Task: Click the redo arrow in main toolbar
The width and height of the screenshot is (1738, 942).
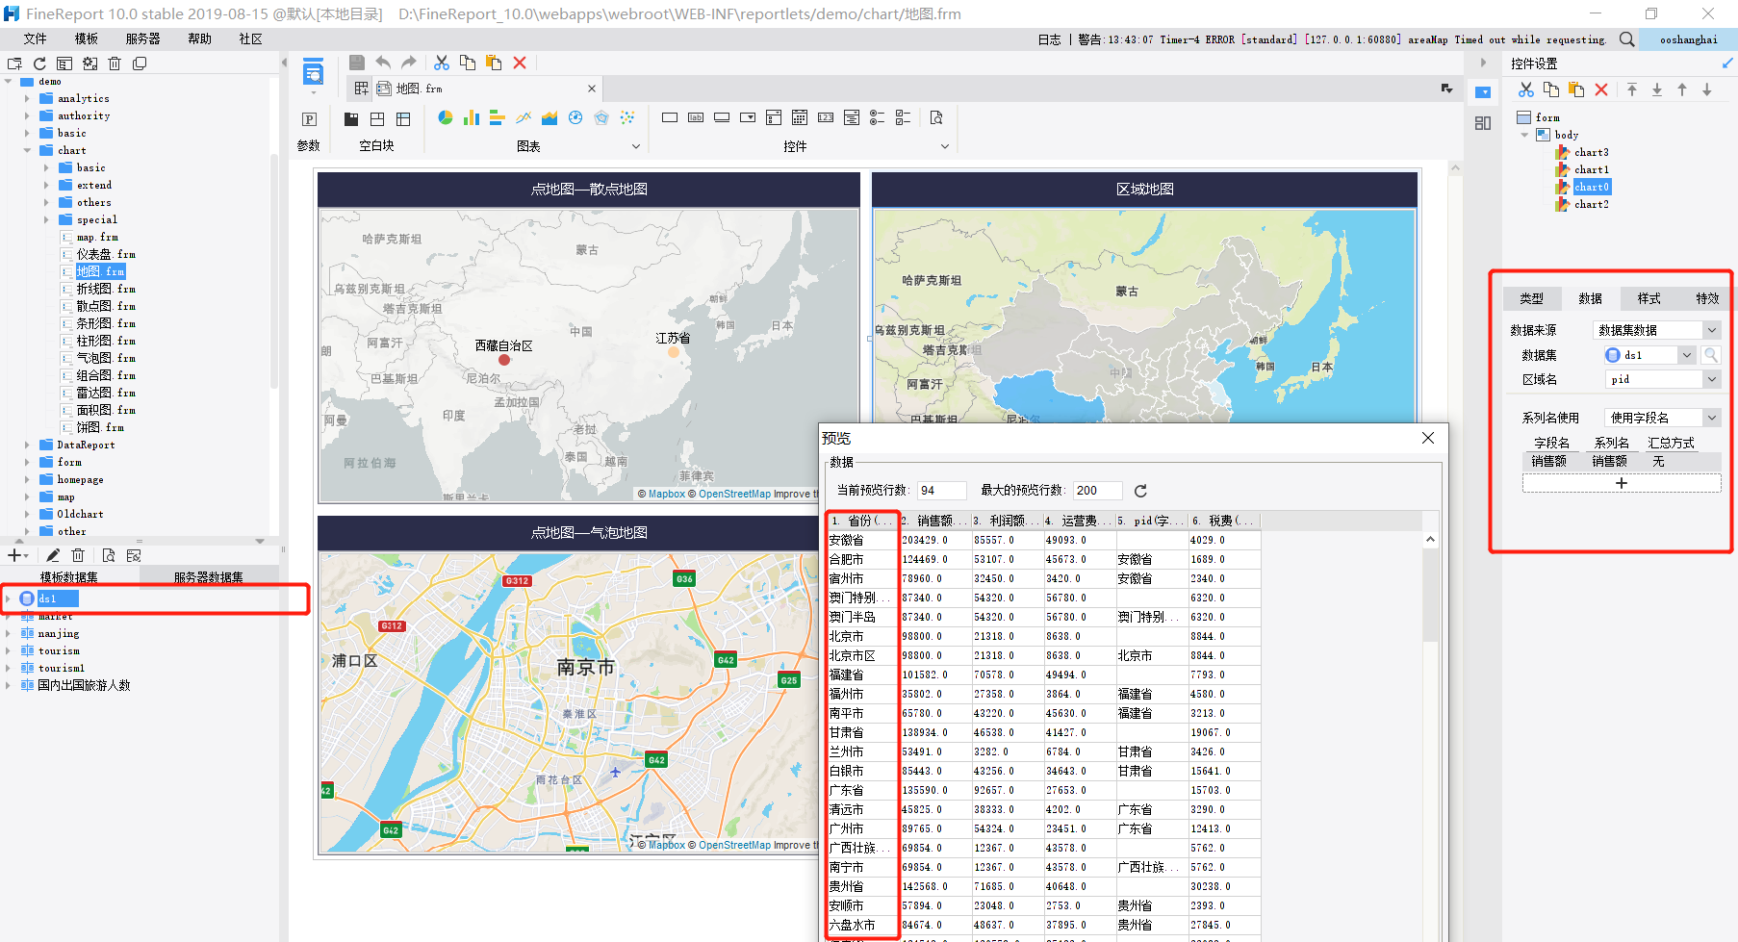Action: [409, 63]
